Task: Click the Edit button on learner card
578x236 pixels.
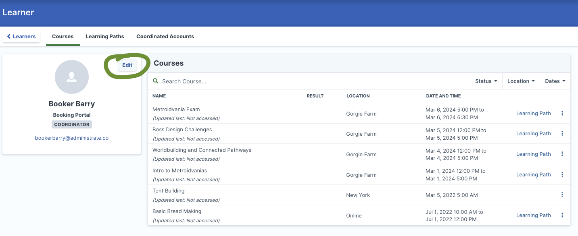Action: [127, 65]
